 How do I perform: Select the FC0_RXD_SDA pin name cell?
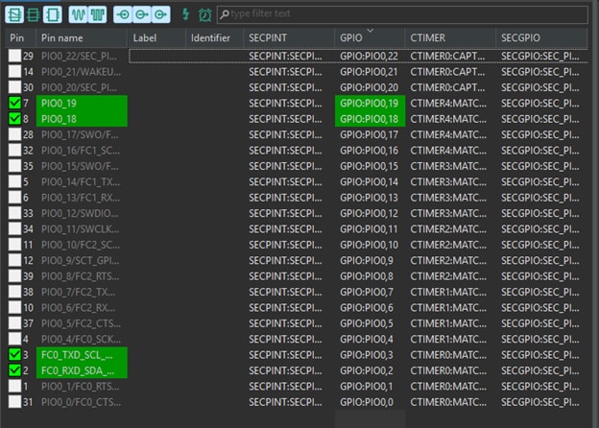point(82,370)
